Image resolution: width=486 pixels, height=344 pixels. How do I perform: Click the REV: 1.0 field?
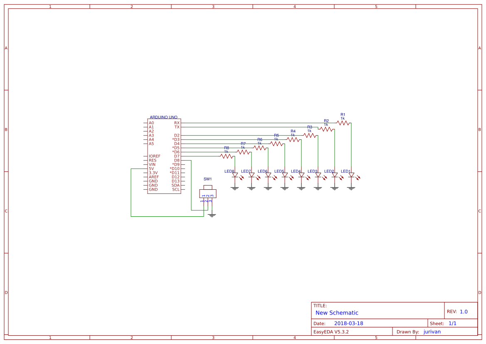[458, 310]
